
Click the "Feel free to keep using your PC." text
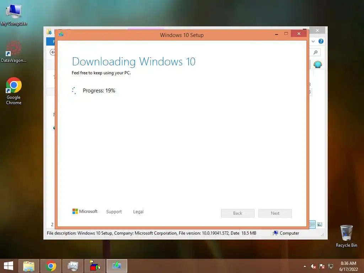pos(101,73)
